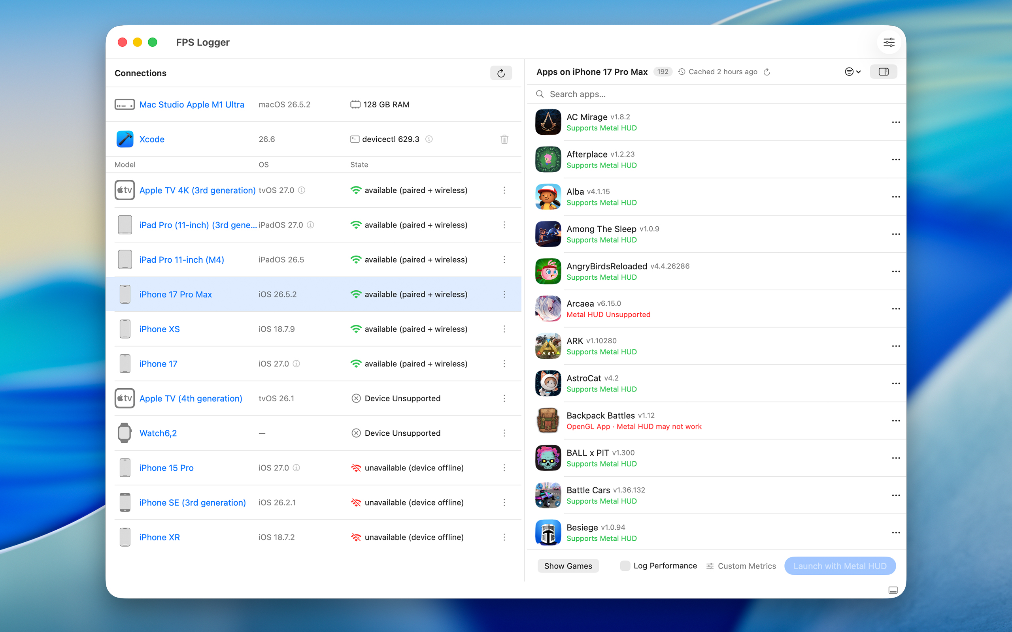Click the Xcode hammer app icon
1012x632 pixels.
pos(125,139)
